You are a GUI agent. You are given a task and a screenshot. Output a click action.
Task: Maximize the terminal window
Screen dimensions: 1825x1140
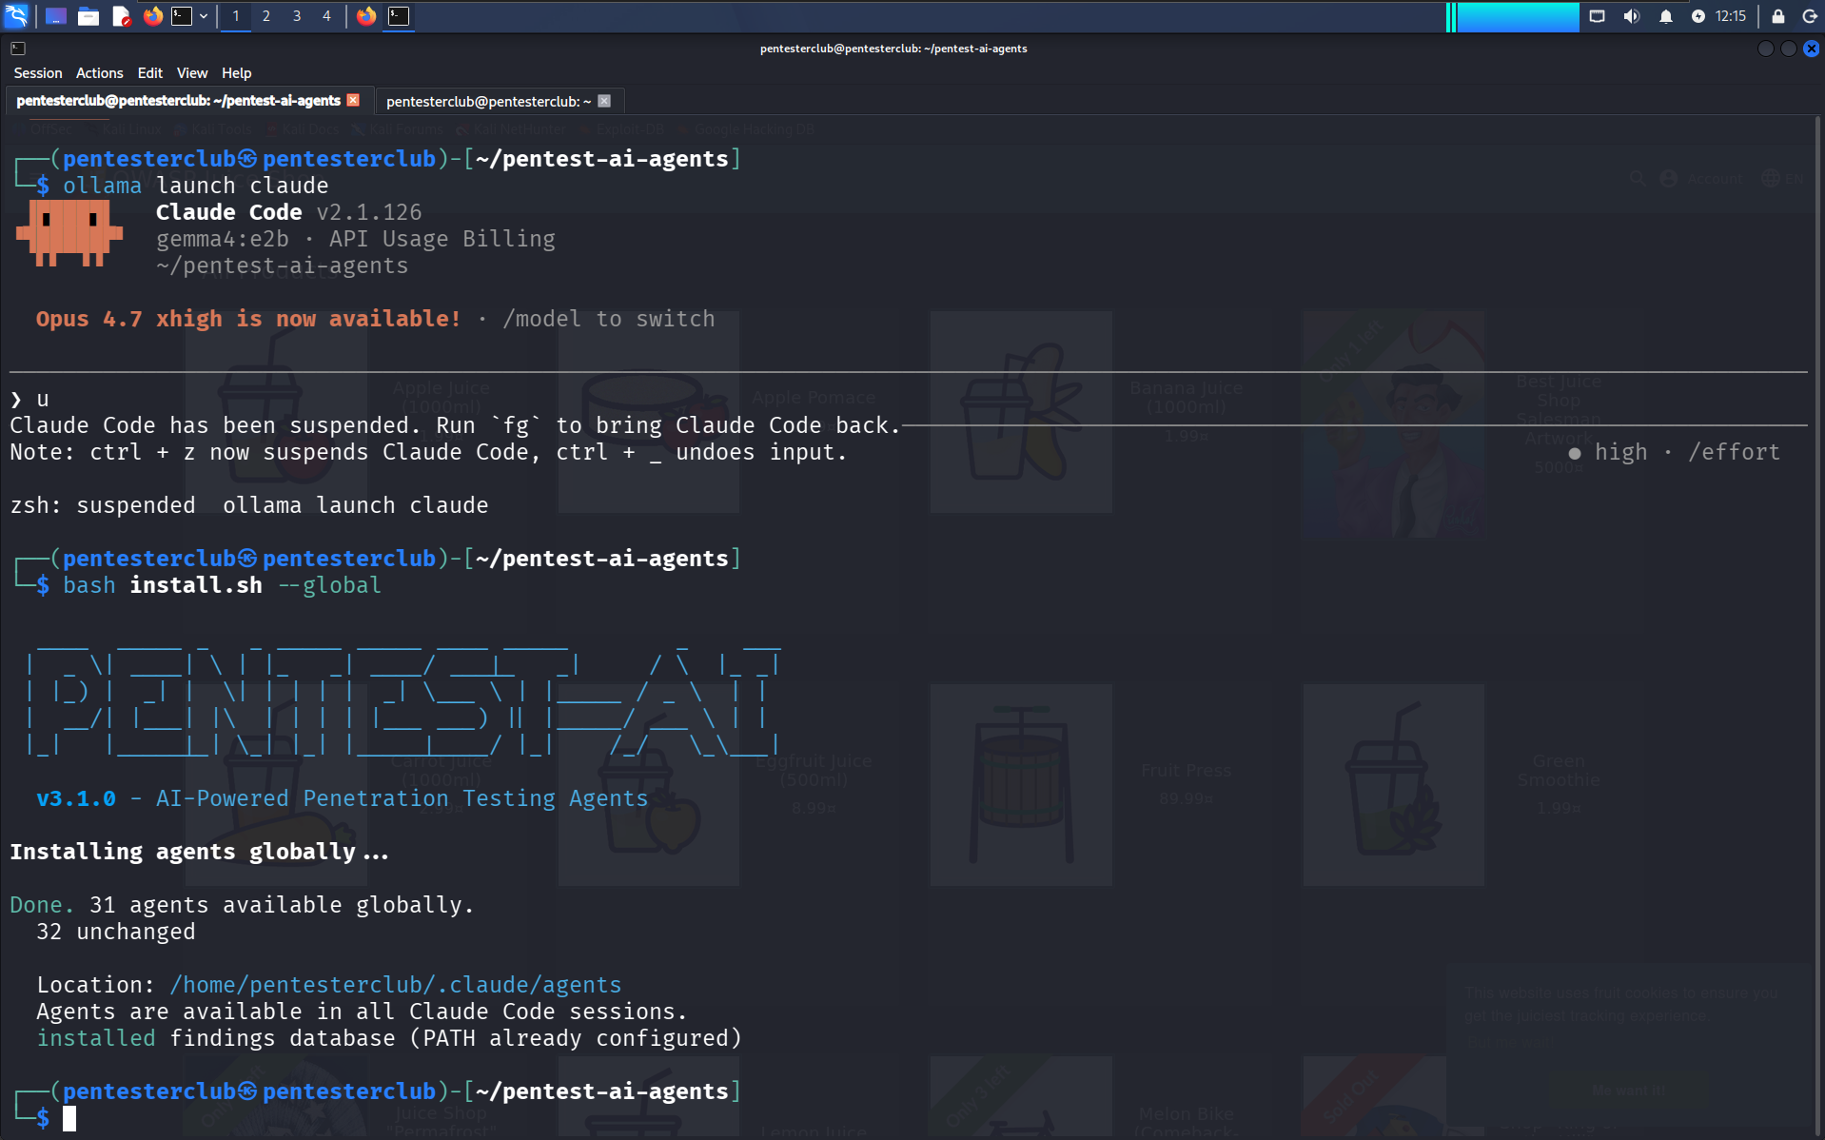pyautogui.click(x=1789, y=49)
